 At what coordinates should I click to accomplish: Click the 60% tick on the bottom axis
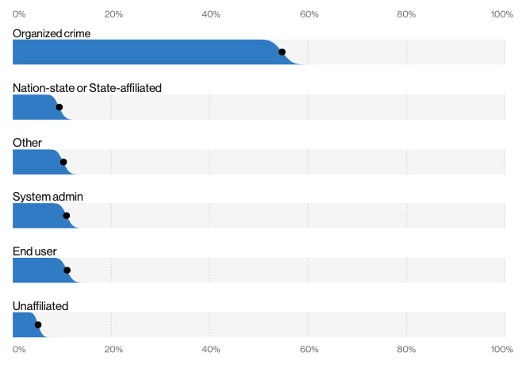[309, 349]
